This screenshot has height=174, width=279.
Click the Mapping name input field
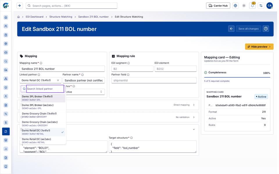[62, 69]
